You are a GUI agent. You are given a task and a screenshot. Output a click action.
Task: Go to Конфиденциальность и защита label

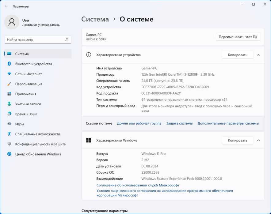point(40,144)
